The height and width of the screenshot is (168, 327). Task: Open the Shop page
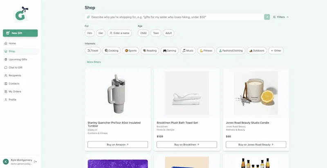pos(20,51)
